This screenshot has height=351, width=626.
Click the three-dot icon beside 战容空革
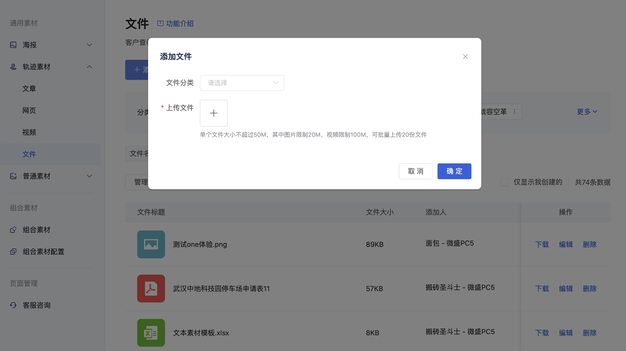(514, 112)
